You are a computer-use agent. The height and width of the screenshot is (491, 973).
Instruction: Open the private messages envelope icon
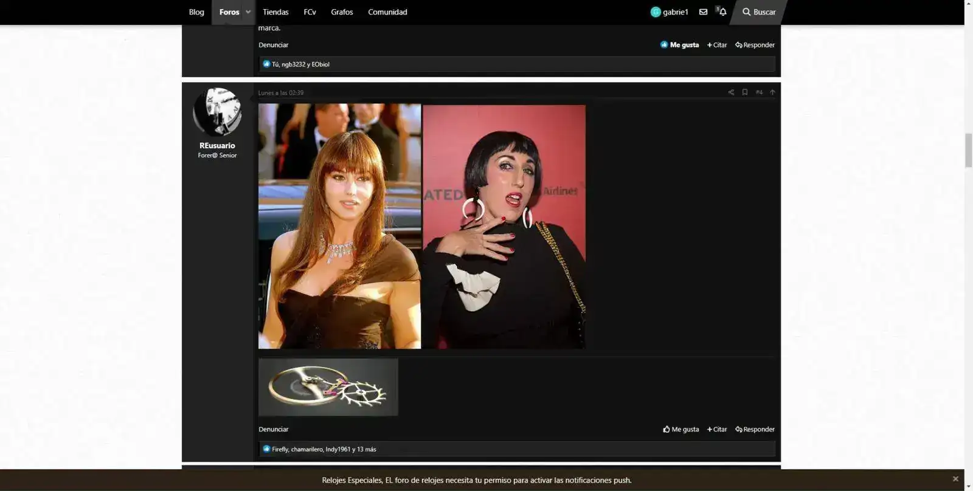pos(703,12)
